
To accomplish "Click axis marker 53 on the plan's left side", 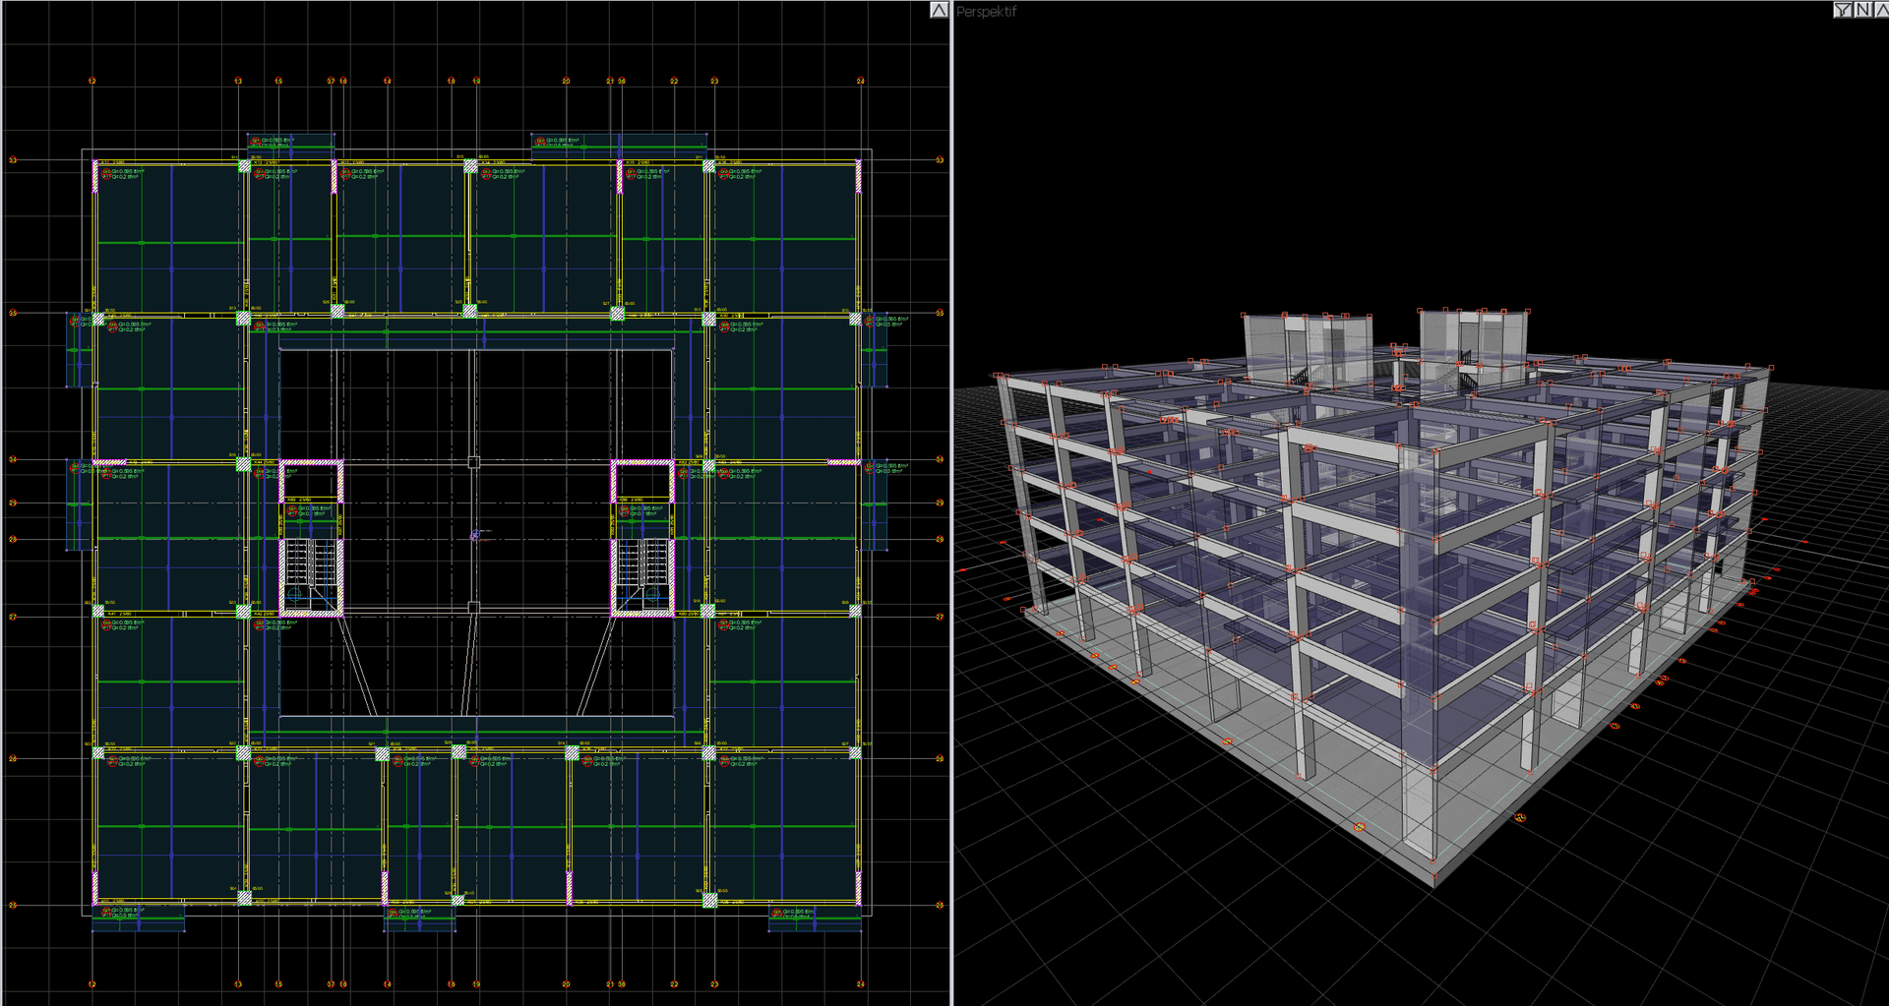I will pos(13,160).
